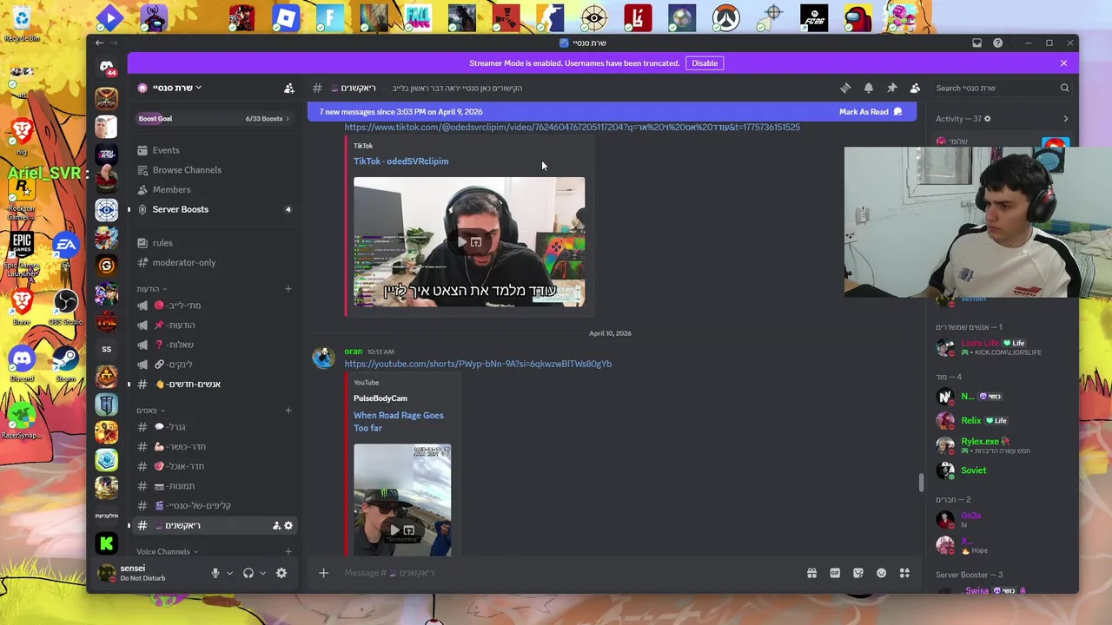Open User Settings gear icon
Image resolution: width=1112 pixels, height=625 pixels.
tap(281, 573)
